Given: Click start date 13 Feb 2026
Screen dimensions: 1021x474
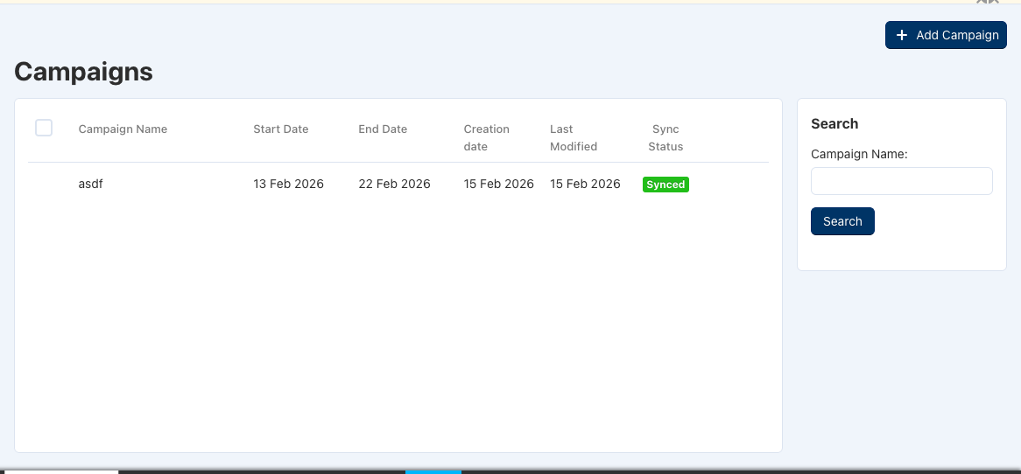Looking at the screenshot, I should [288, 184].
